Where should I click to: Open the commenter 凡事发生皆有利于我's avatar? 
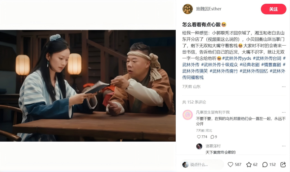pyautogui.click(x=188, y=115)
